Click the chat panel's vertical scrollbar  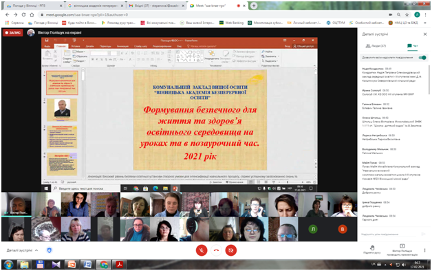pos(429,80)
